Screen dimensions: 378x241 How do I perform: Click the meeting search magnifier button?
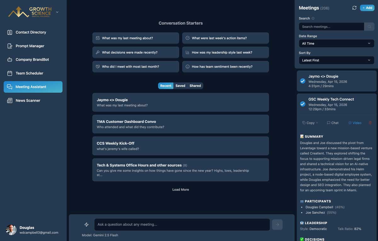(369, 27)
